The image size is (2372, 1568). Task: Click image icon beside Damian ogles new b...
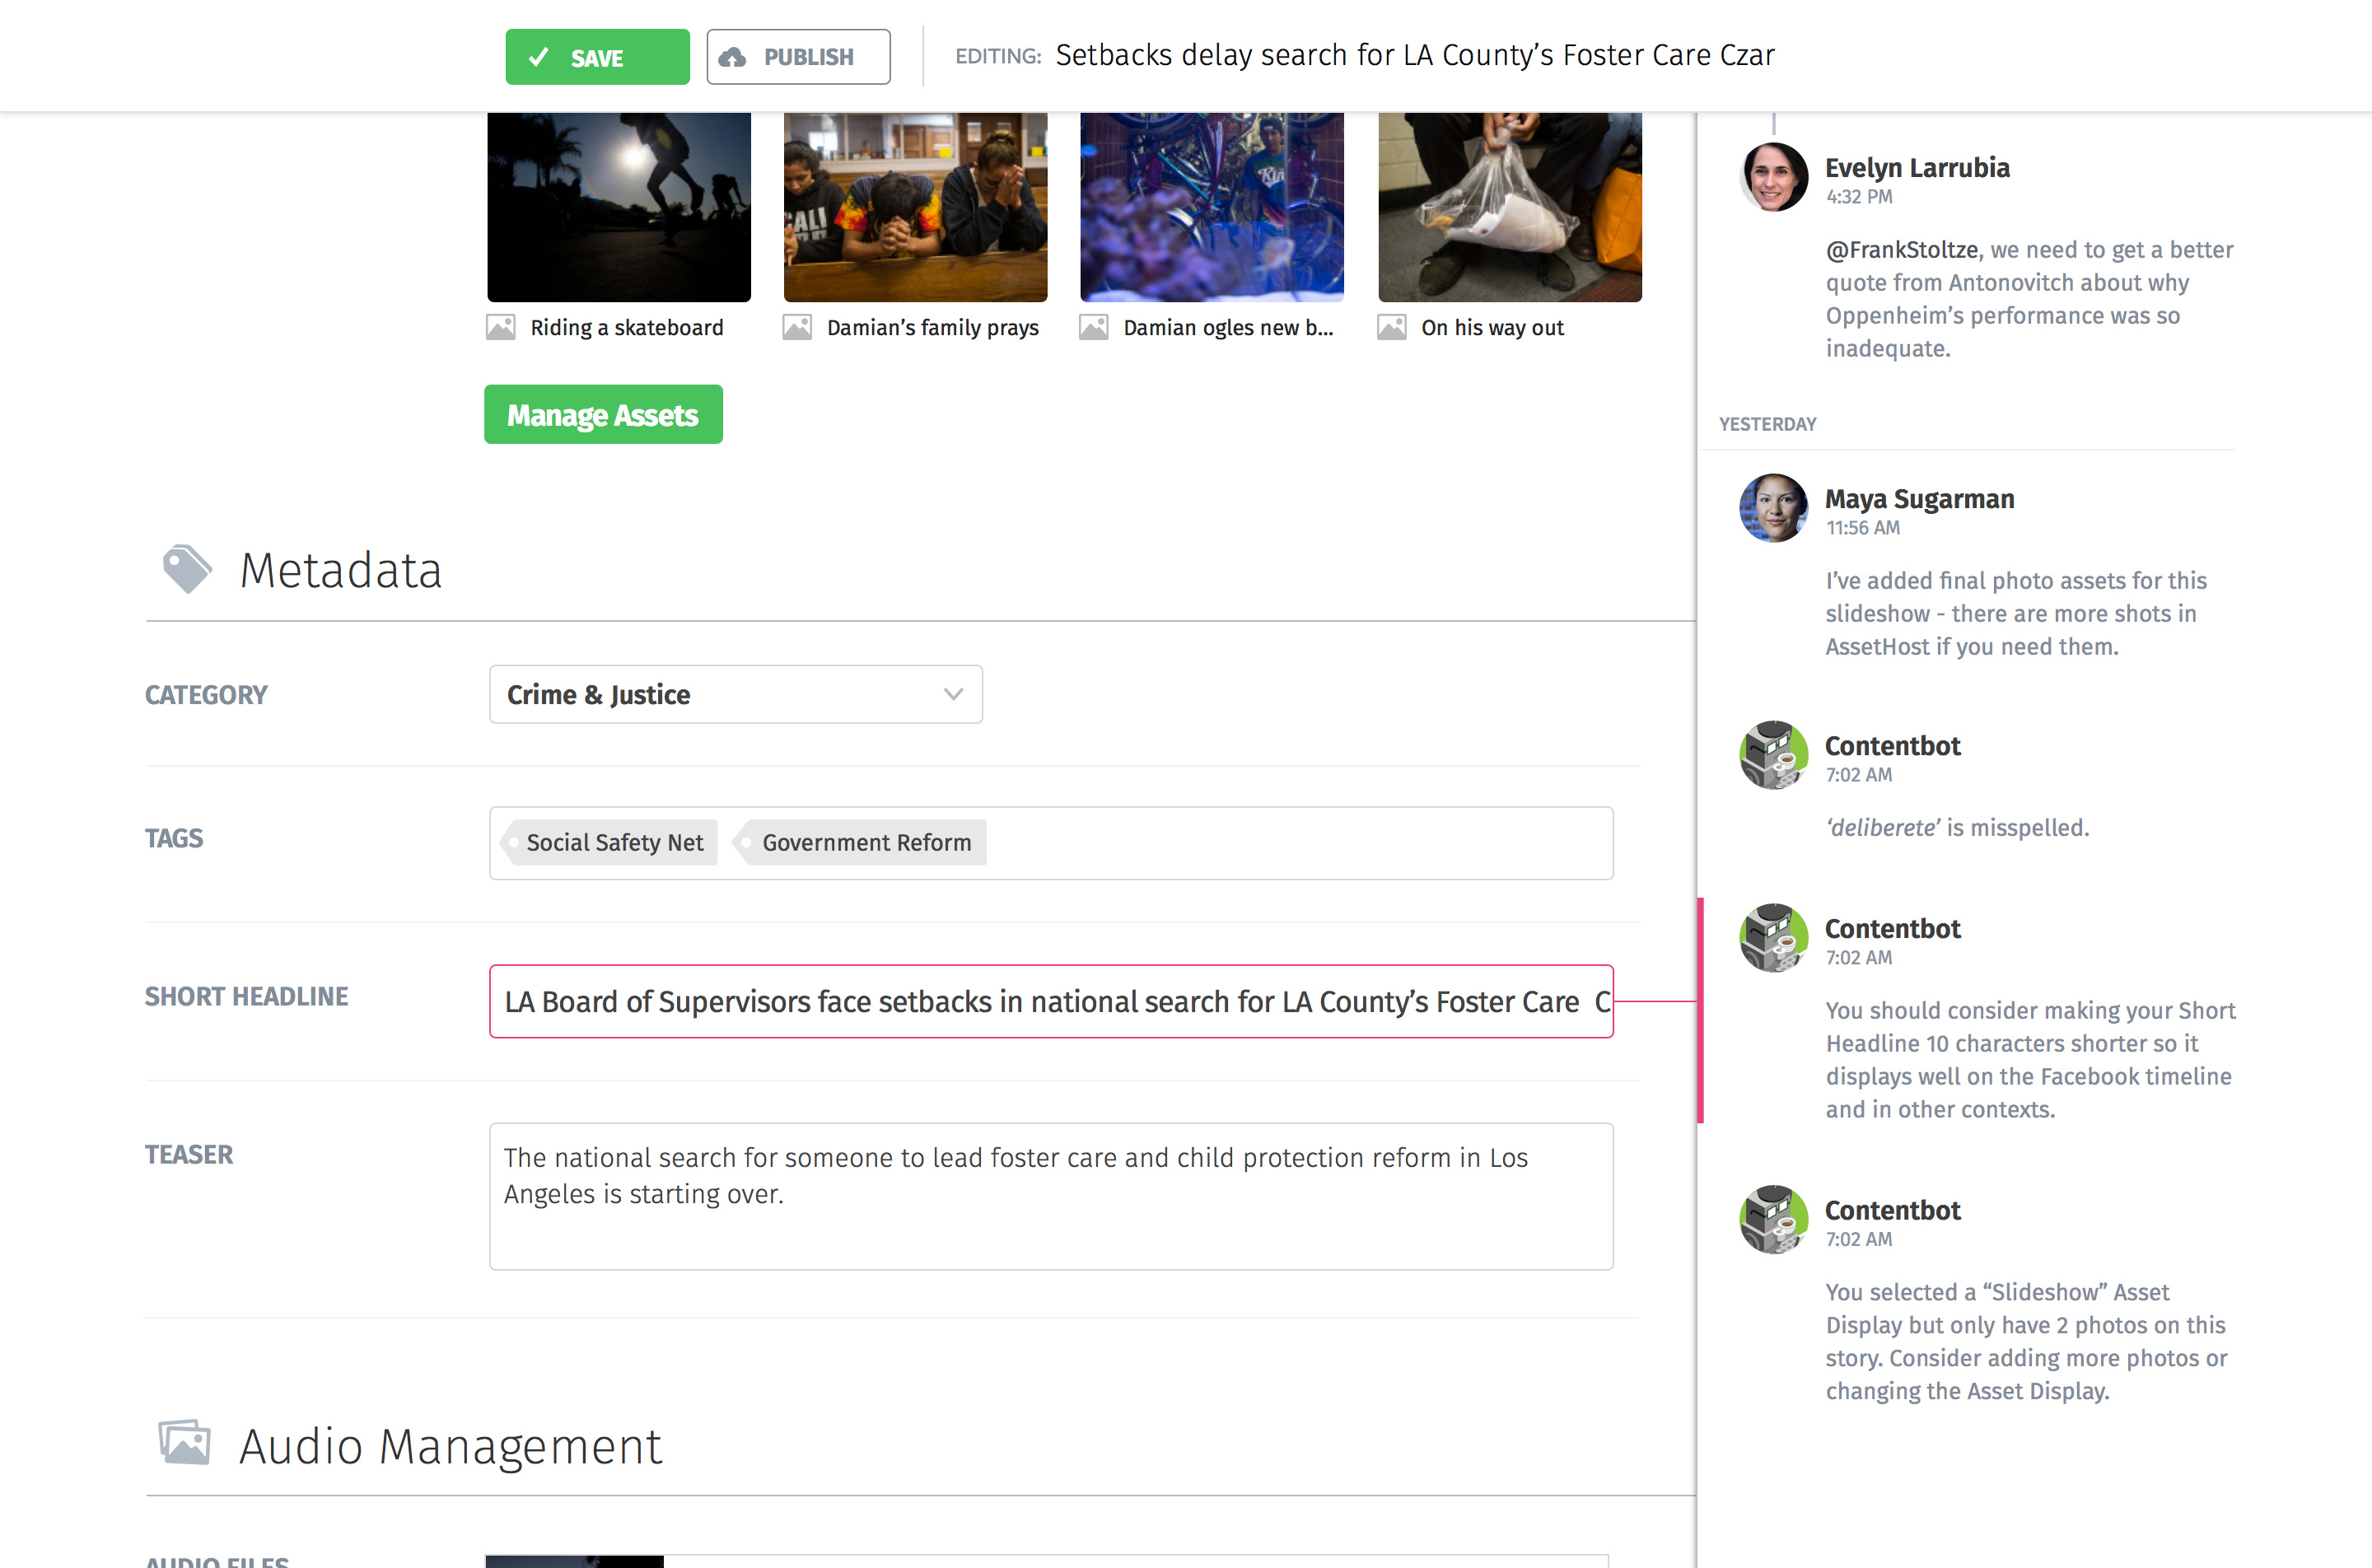tap(1093, 328)
